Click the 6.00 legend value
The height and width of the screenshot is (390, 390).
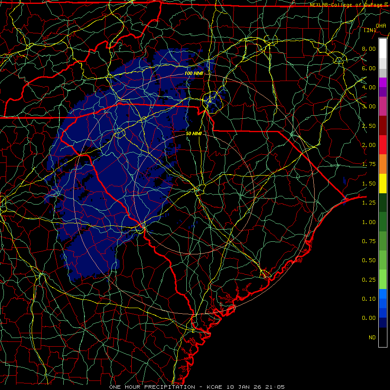click(x=369, y=68)
